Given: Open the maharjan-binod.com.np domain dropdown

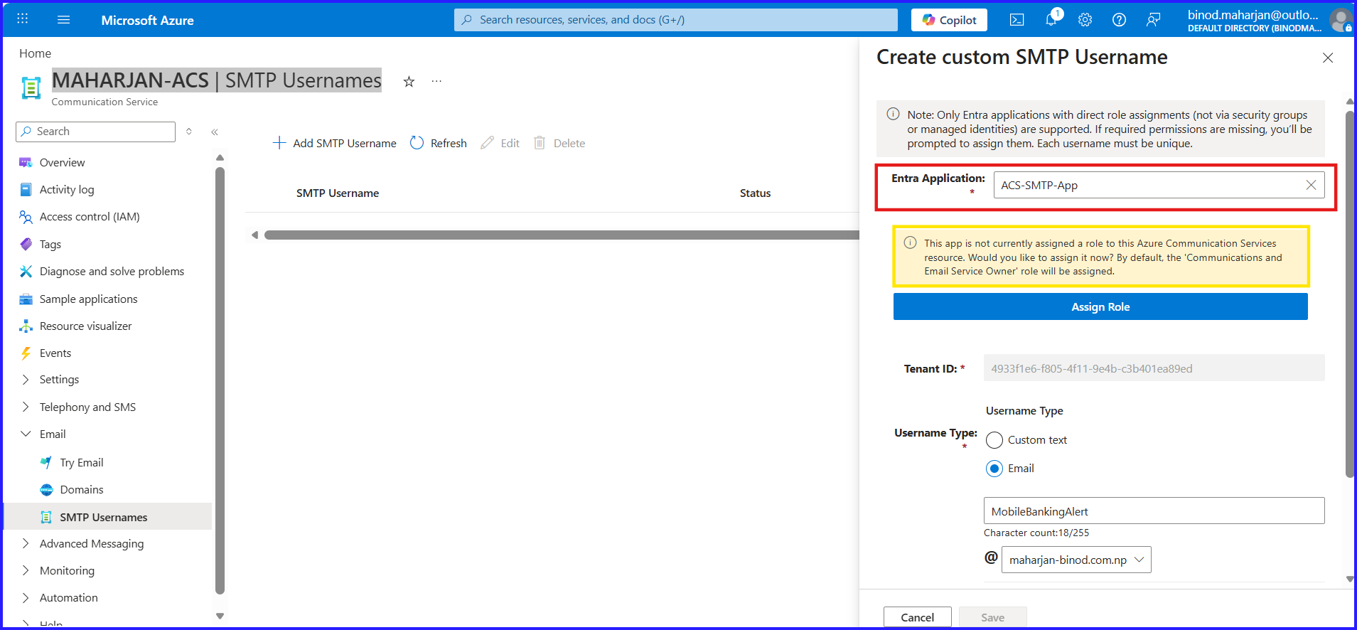Looking at the screenshot, I should click(1076, 560).
